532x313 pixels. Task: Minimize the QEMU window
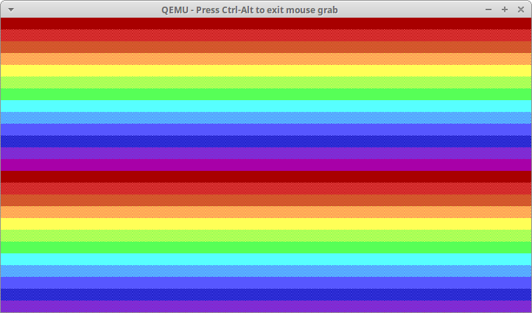tap(489, 10)
